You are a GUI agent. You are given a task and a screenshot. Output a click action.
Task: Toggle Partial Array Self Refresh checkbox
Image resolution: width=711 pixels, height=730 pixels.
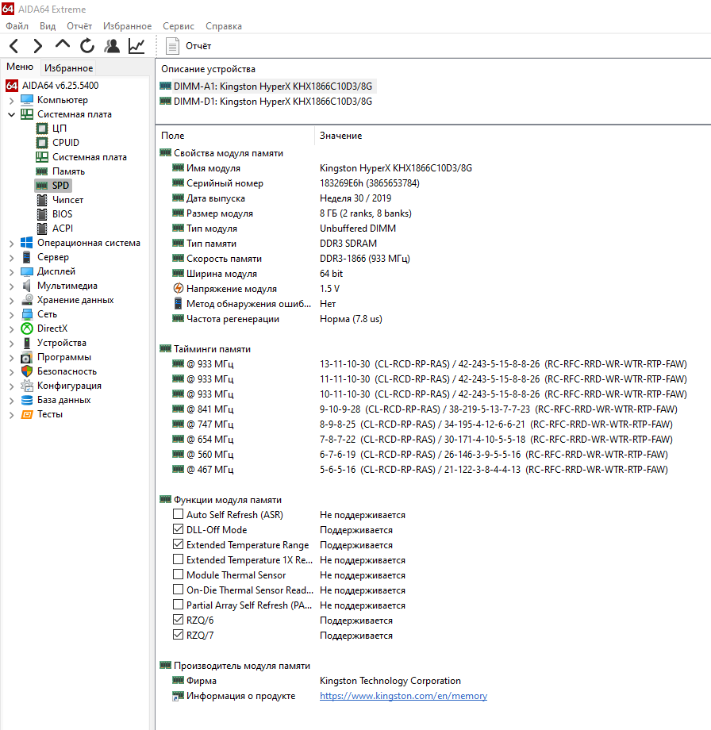pos(178,605)
